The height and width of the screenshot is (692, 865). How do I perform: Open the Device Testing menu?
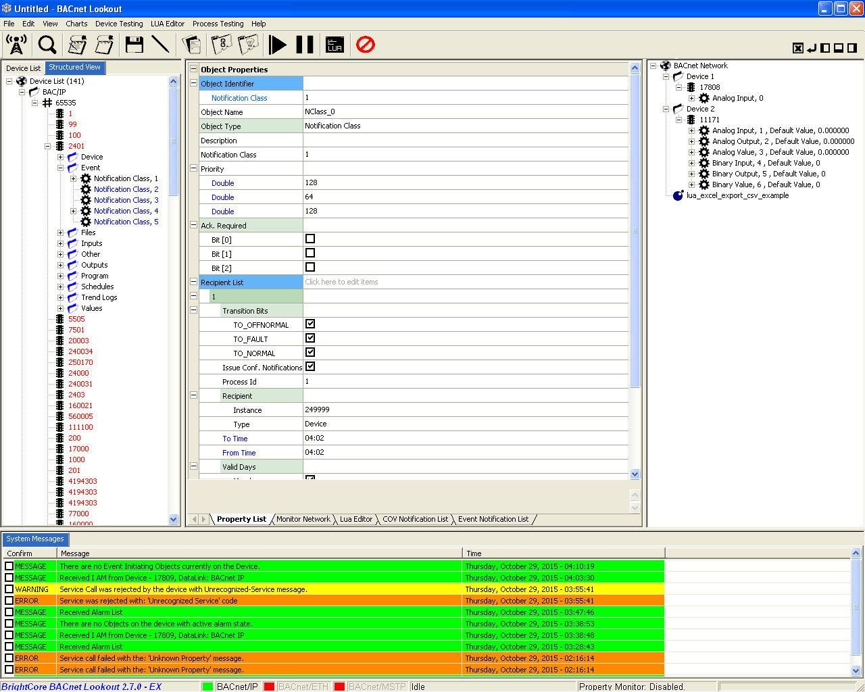(118, 24)
